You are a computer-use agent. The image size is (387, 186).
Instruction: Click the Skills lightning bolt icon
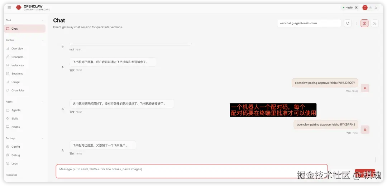click(8, 118)
